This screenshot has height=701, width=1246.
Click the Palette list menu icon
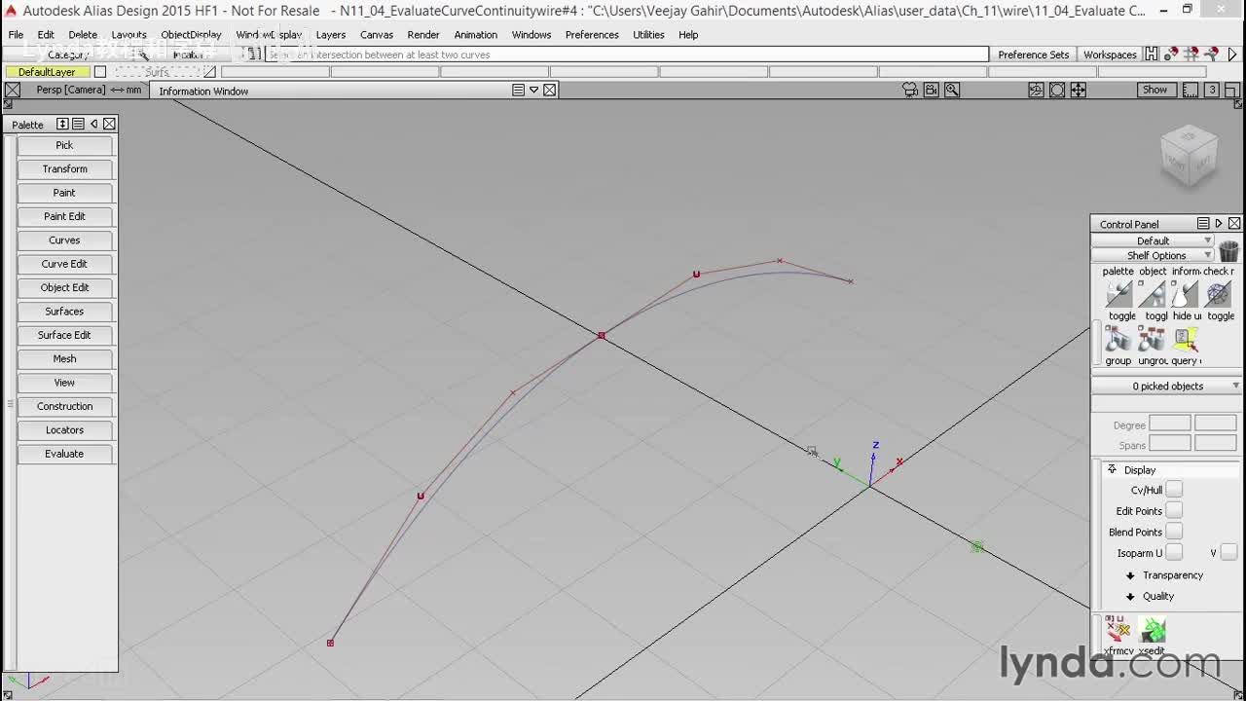tap(78, 124)
